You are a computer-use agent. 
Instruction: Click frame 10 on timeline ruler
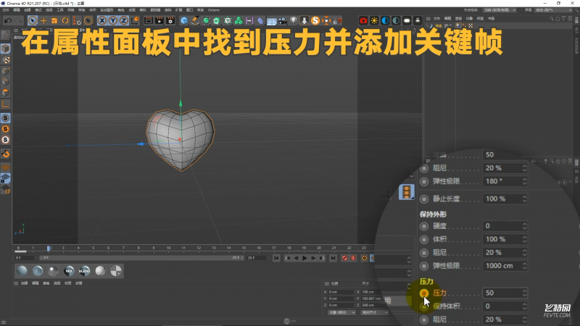(x=169, y=248)
